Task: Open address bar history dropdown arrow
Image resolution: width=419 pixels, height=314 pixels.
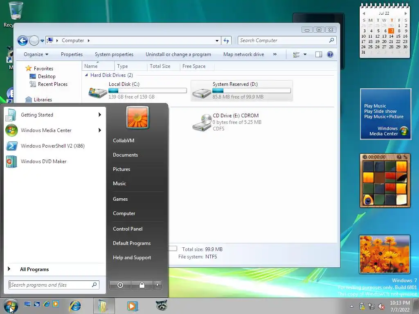Action: (x=217, y=40)
